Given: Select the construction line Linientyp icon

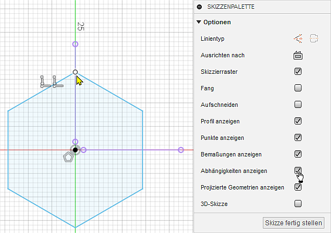Looking at the screenshot, I should (x=298, y=39).
